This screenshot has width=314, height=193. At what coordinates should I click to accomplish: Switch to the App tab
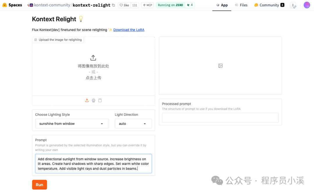(x=222, y=5)
